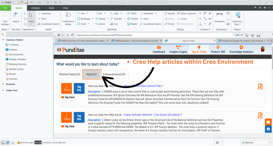Activate Construction Mode

(x=68, y=18)
